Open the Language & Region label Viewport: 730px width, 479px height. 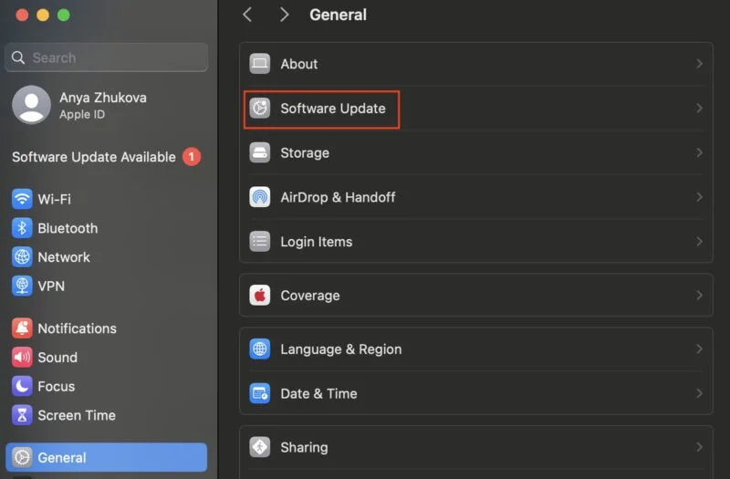340,349
